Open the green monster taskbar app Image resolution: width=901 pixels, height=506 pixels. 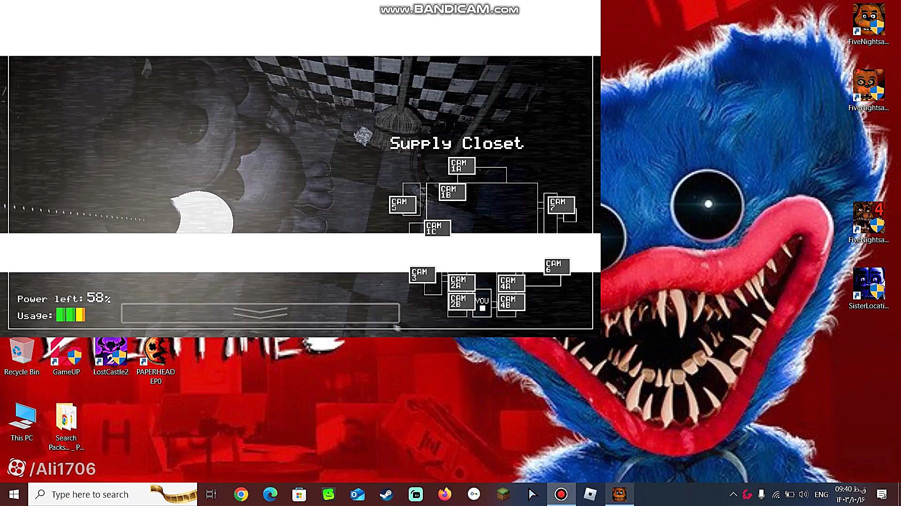click(x=328, y=494)
